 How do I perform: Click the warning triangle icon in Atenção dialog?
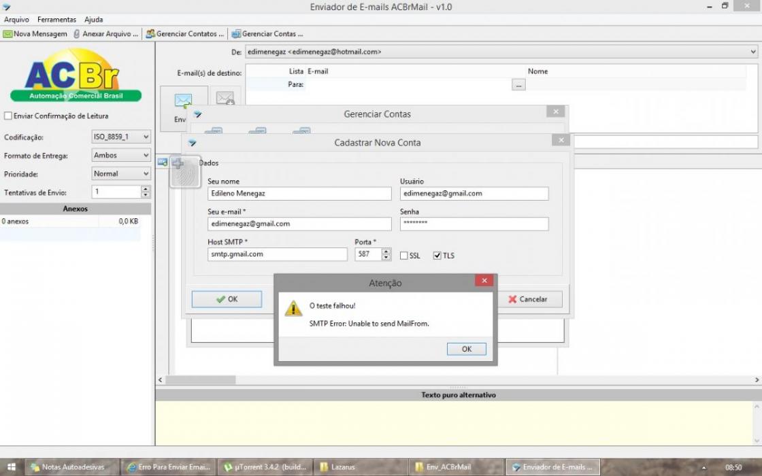point(293,308)
